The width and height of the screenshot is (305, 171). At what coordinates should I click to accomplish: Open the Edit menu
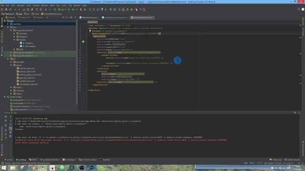tap(8, 5)
